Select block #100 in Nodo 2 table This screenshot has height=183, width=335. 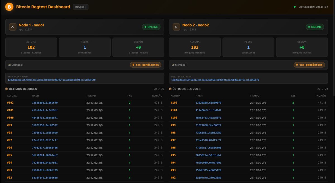(x=174, y=118)
